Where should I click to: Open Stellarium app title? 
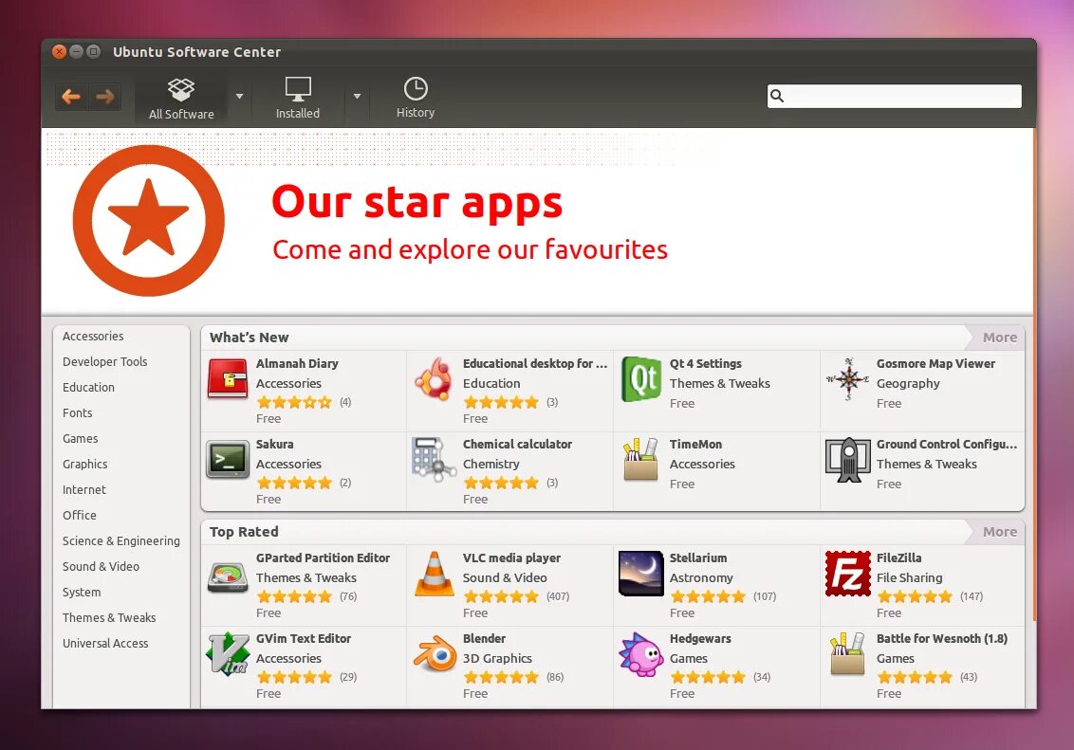click(698, 558)
